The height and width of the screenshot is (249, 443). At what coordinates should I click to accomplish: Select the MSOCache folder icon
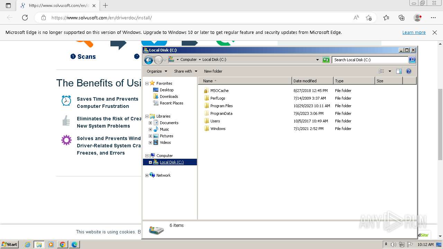click(x=206, y=91)
